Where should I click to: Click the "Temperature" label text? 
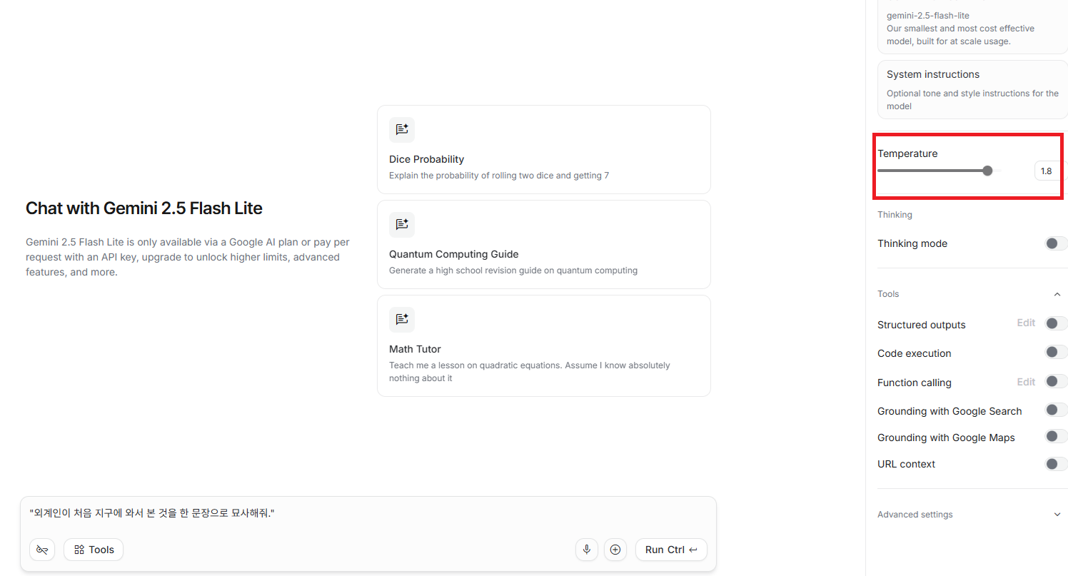907,153
